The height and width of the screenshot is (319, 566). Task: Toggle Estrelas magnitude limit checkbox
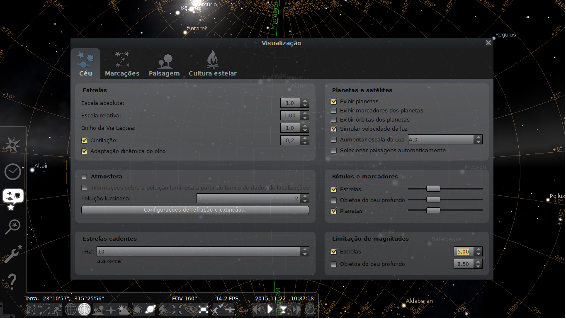coord(334,252)
